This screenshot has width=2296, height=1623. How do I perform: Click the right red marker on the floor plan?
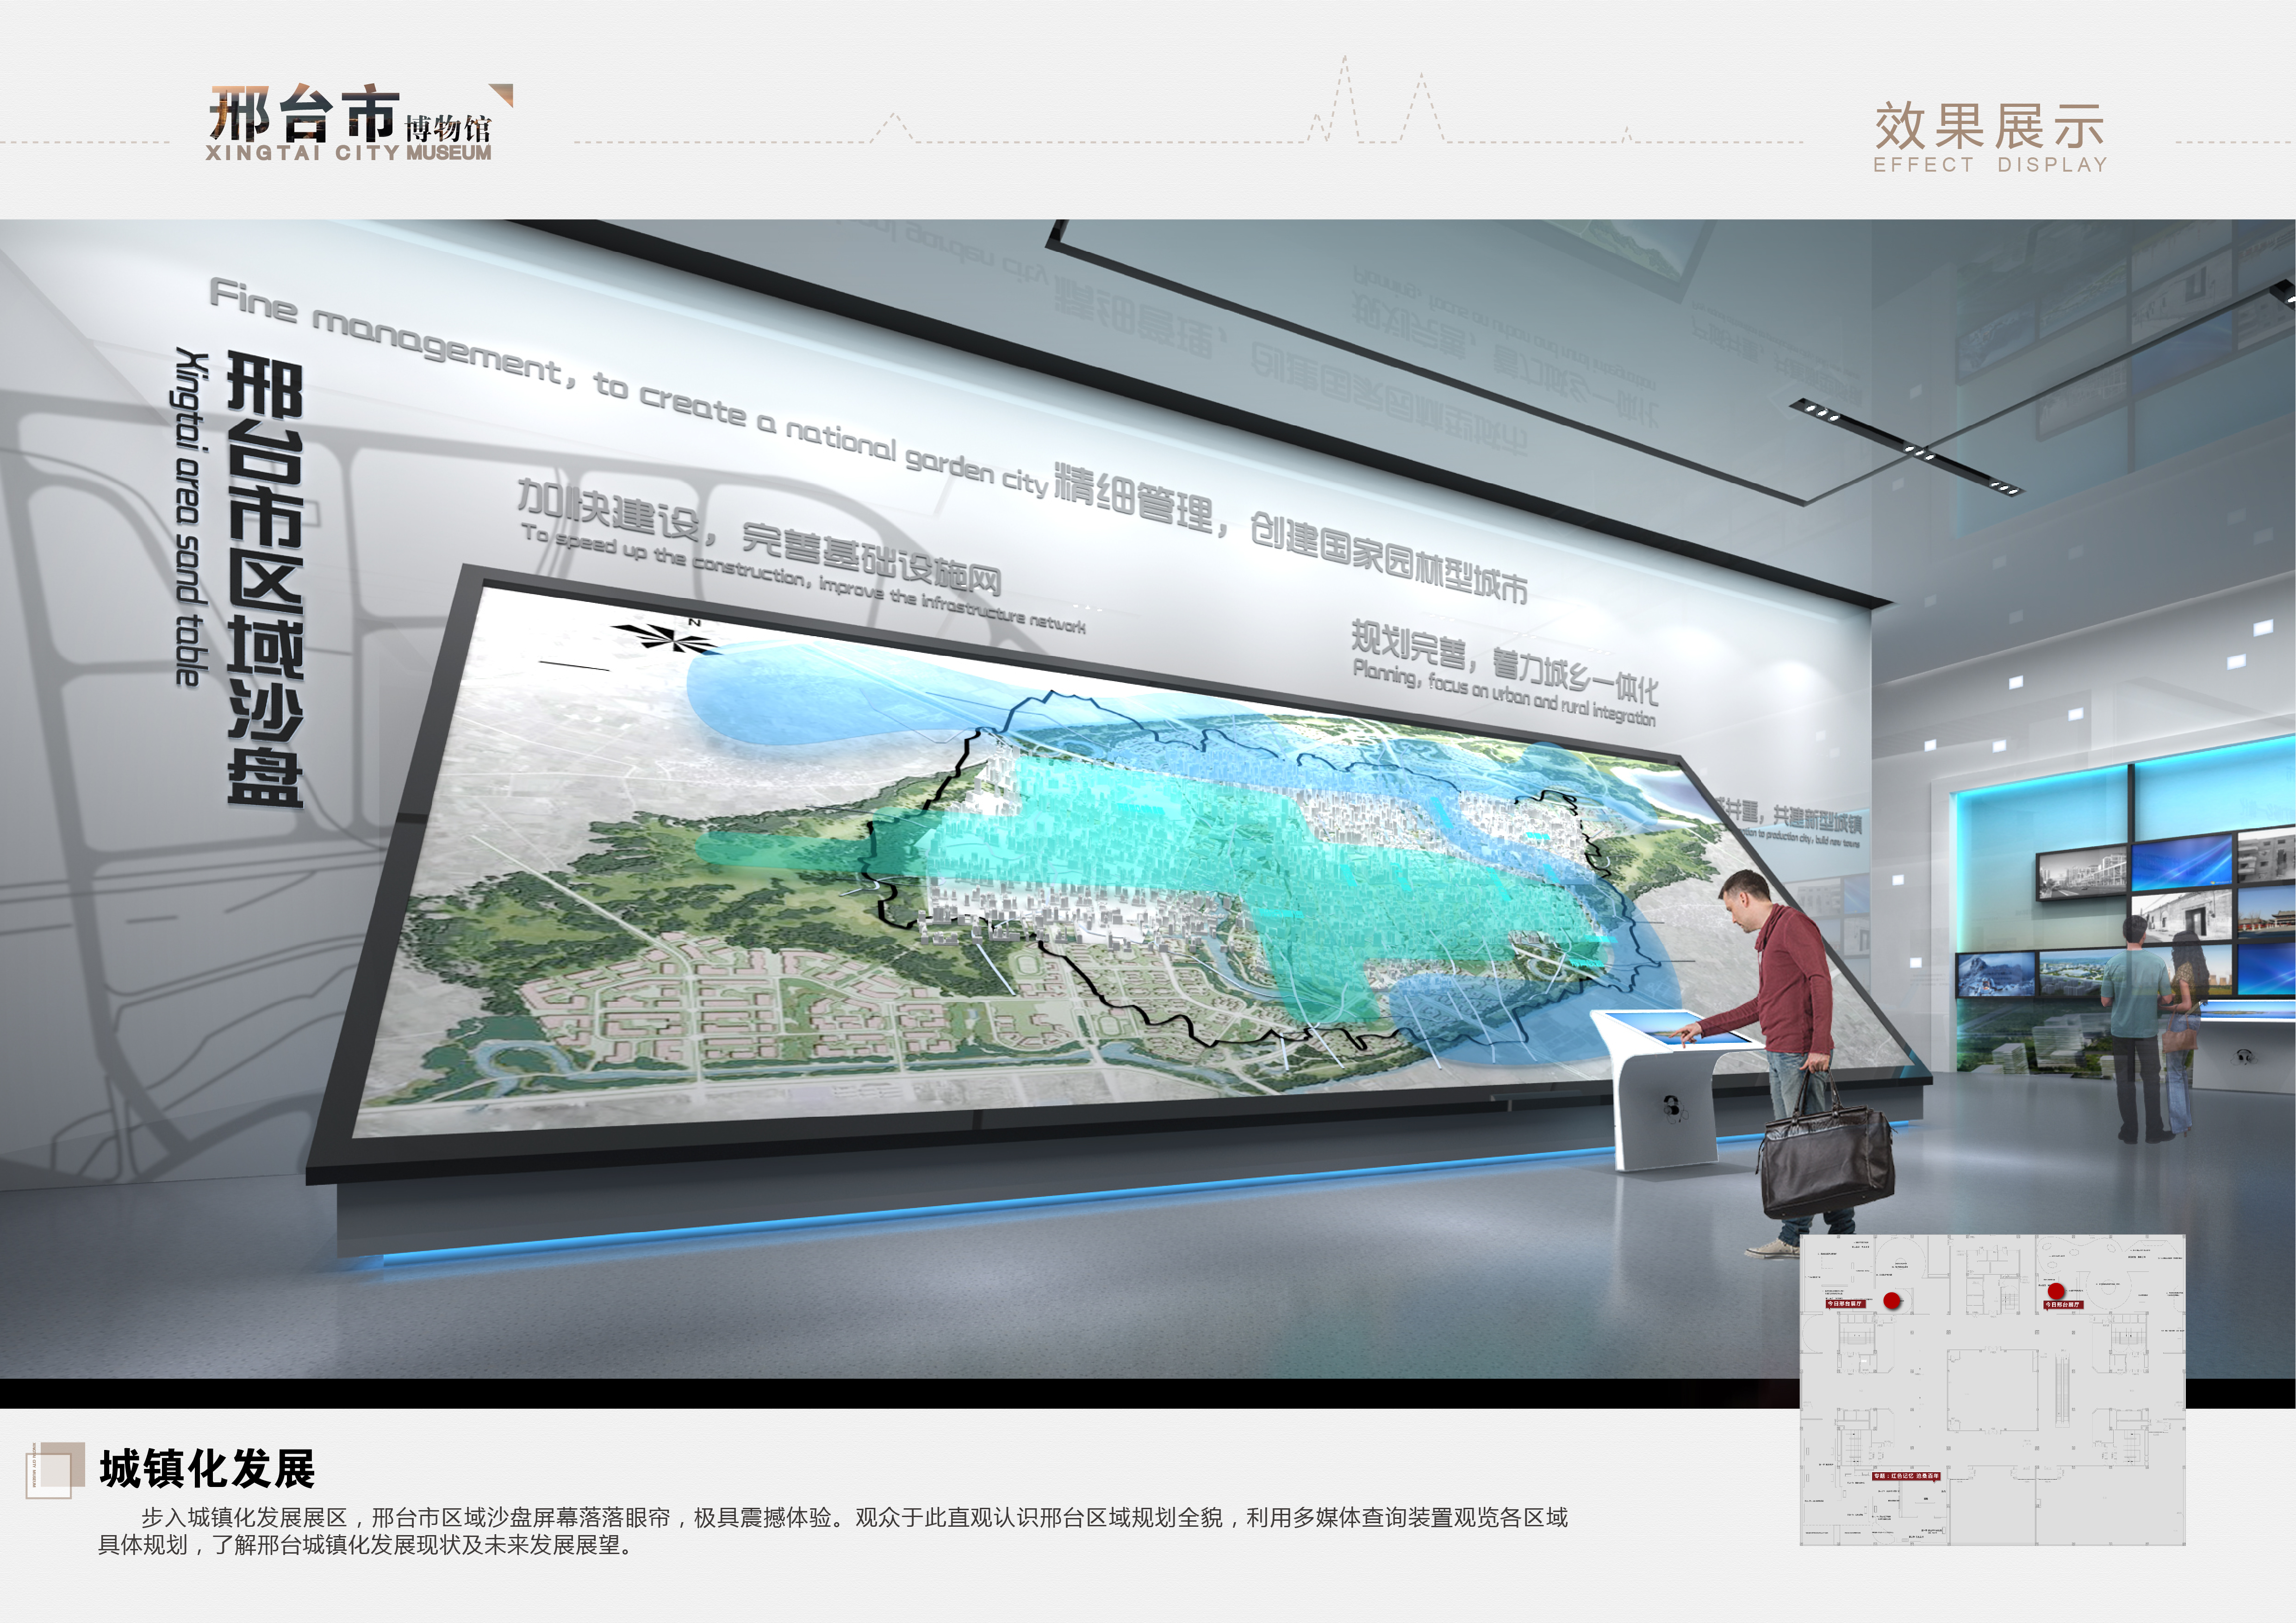(x=2056, y=1291)
